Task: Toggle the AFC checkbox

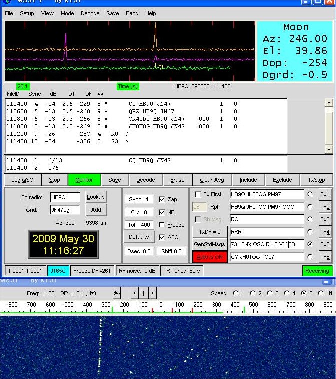Action: pyautogui.click(x=162, y=237)
